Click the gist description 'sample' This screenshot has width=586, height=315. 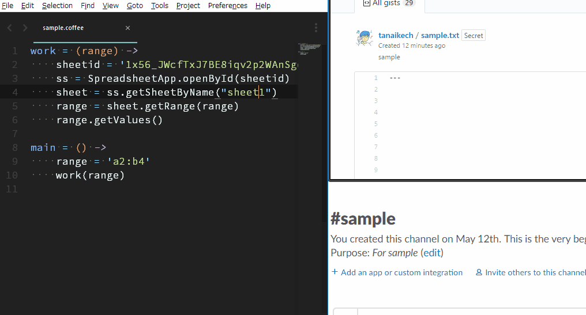point(389,57)
